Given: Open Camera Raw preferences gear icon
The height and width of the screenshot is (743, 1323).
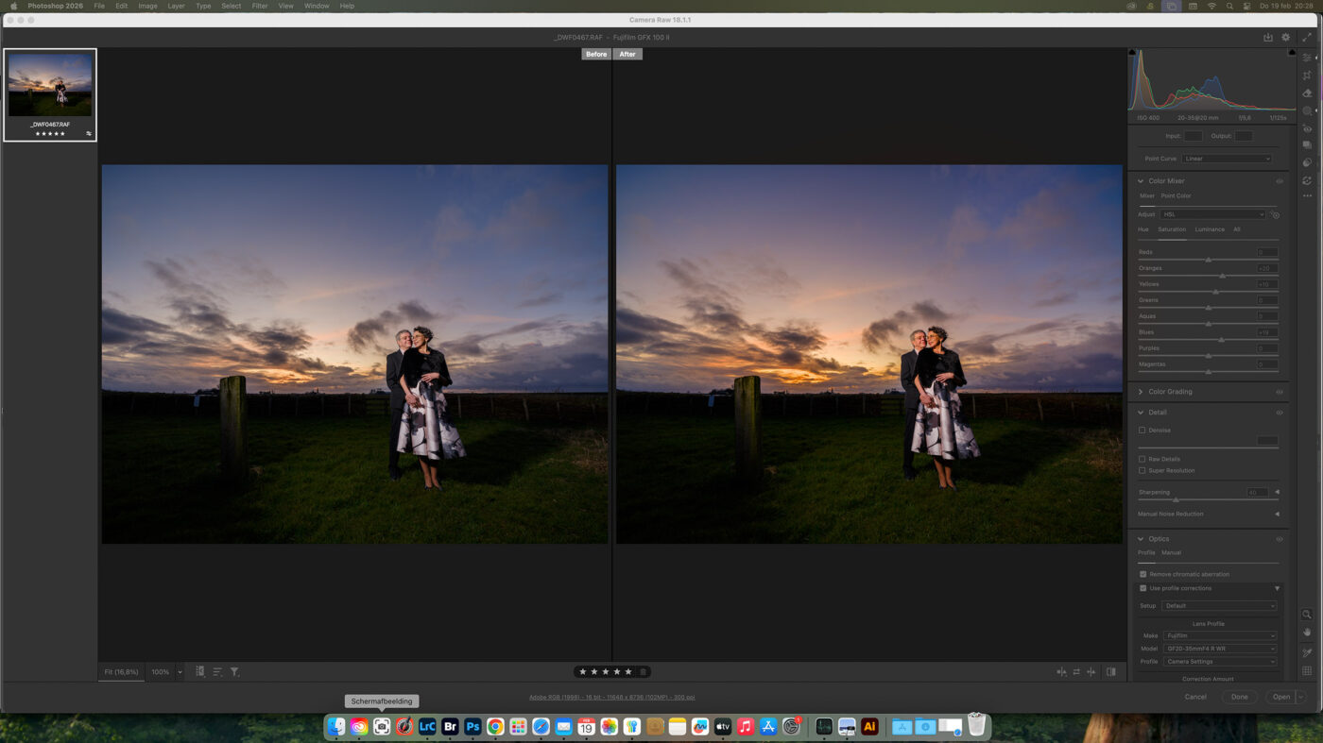Looking at the screenshot, I should [1284, 36].
